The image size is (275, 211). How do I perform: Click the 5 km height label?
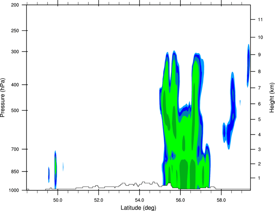[x=259, y=119]
